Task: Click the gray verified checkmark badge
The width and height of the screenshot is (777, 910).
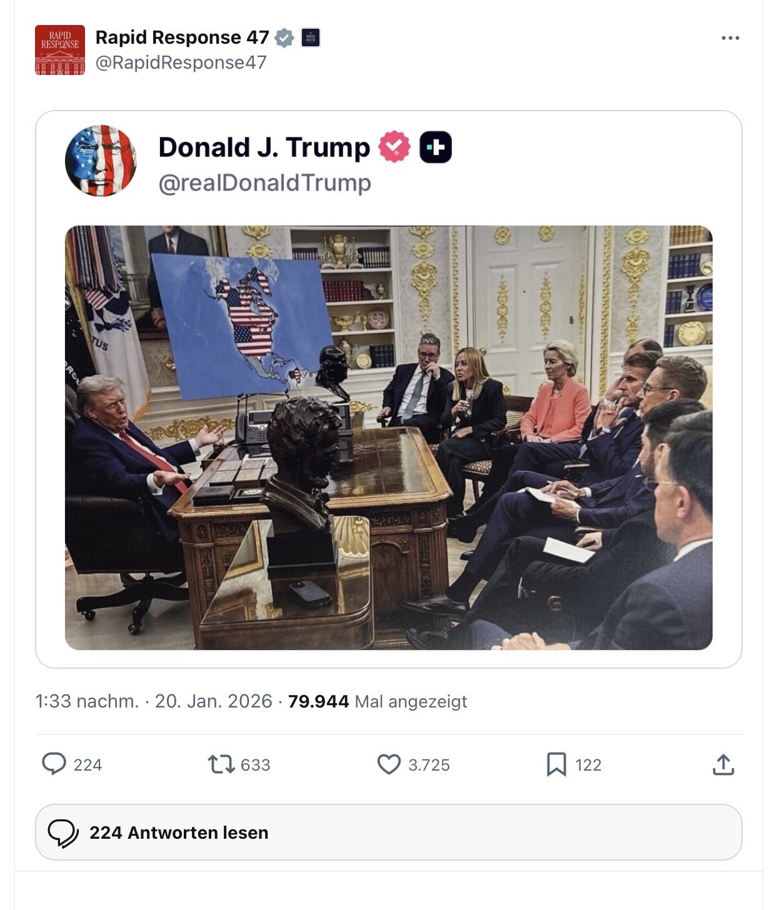Action: point(284,38)
